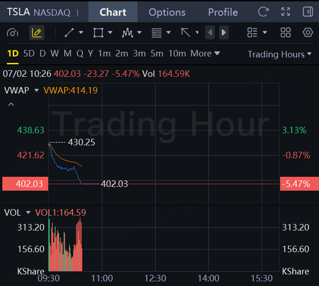Select the Y yearly timeframe
Screen dimensions: 319x286
[x=91, y=54]
